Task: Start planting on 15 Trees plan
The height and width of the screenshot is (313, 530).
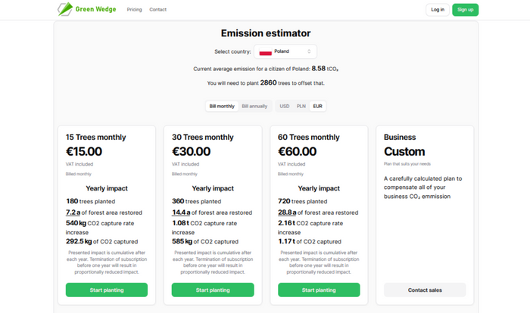Action: tap(107, 290)
